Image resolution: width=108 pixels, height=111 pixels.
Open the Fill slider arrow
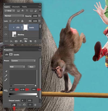(39, 21)
